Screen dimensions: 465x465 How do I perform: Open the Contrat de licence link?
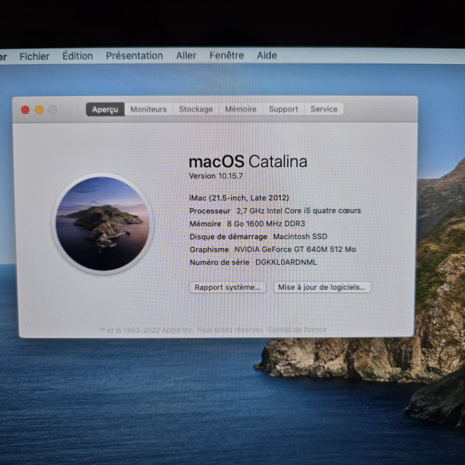pos(297,330)
